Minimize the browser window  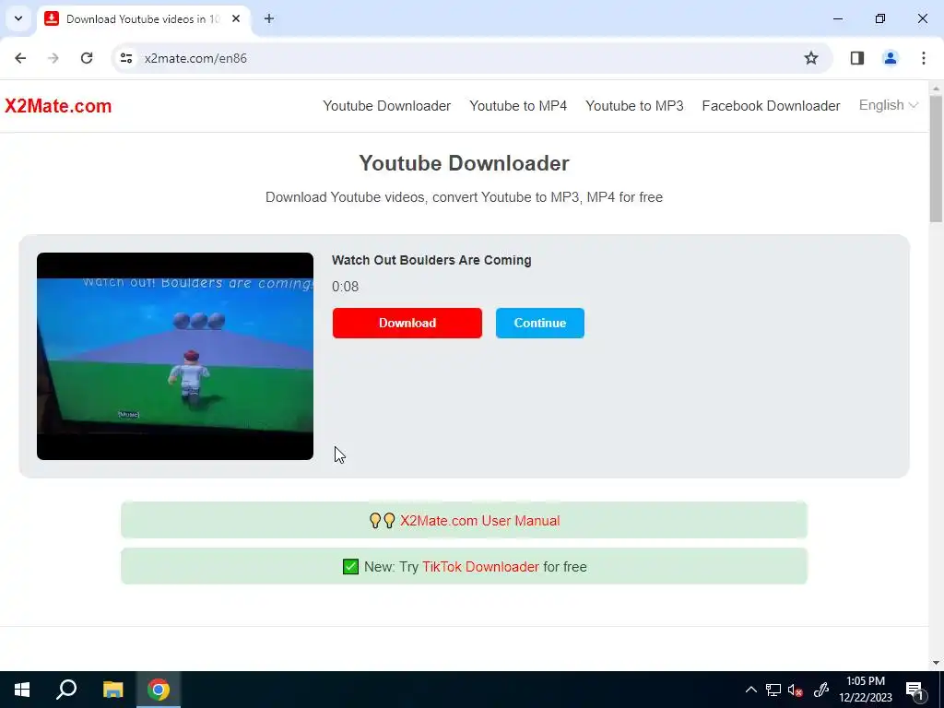[838, 19]
